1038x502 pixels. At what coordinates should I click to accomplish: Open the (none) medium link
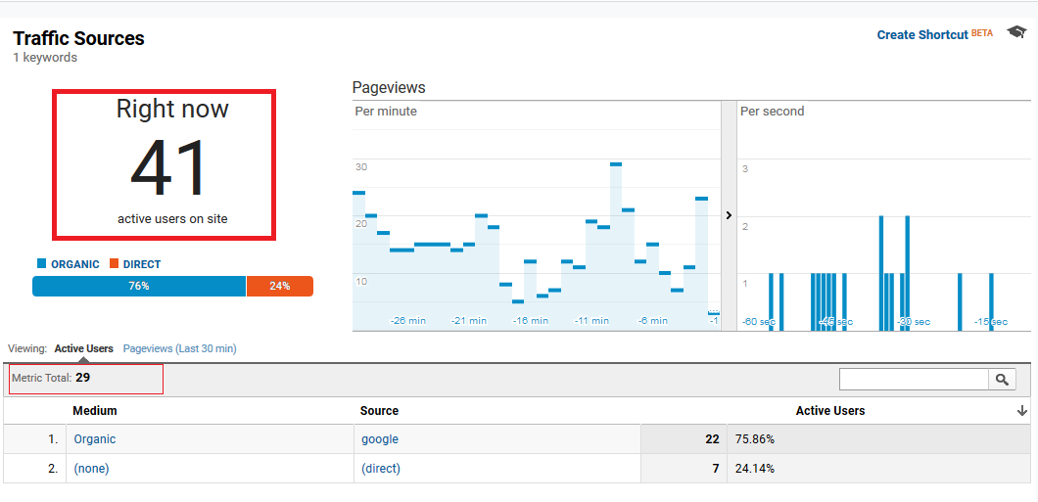pyautogui.click(x=91, y=469)
